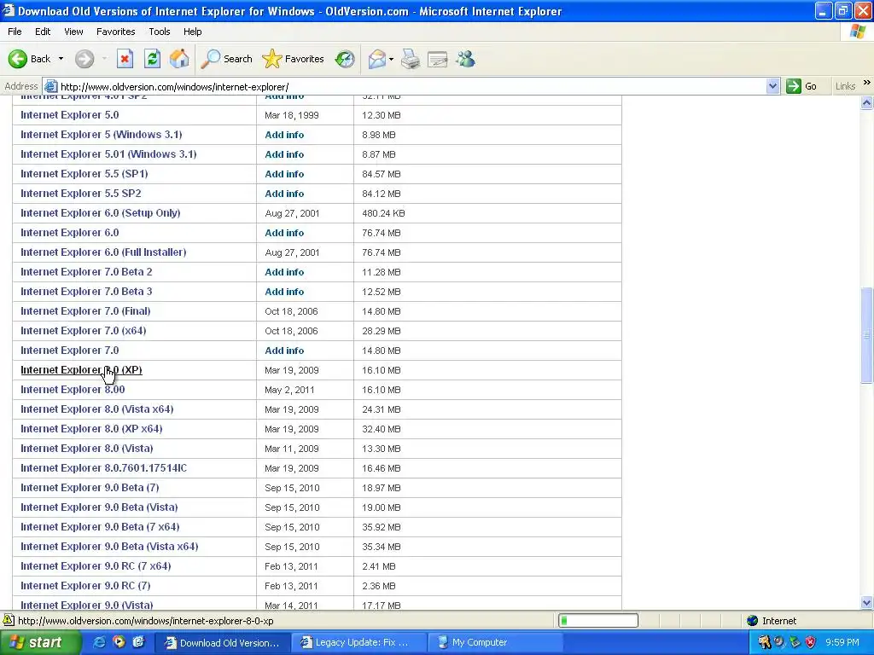Refresh the page with the green arrows icon
The width and height of the screenshot is (874, 655).
(x=152, y=59)
